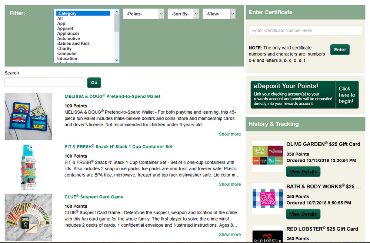Click 'Ordered 12/13/2019 12:30:54 PM' text
The image size is (370, 243).
coord(321,160)
